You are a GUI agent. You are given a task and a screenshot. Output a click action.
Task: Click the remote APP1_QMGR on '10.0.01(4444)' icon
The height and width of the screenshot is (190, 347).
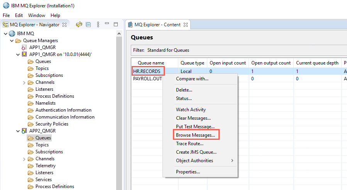tap(24, 54)
